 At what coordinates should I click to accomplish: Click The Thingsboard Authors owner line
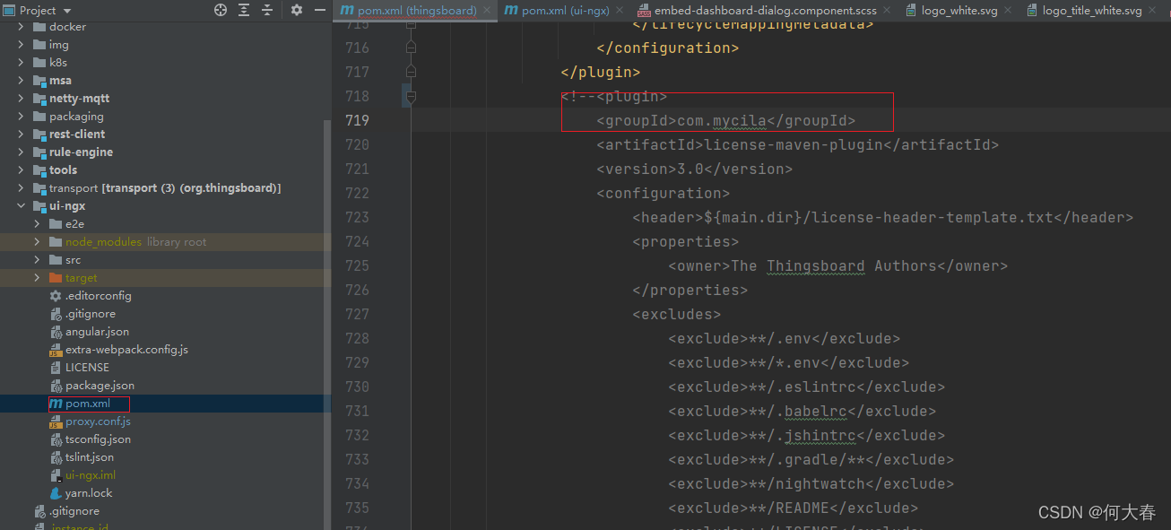(x=837, y=265)
